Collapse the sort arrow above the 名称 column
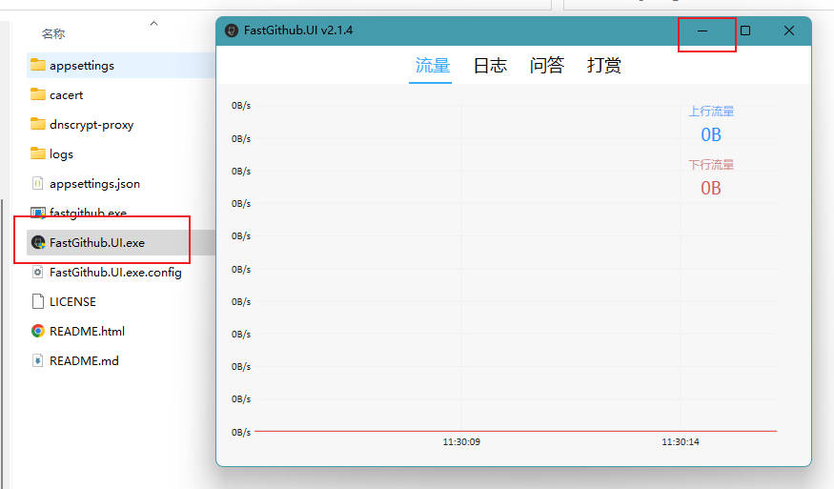Screen dimensions: 834x489 tap(154, 23)
